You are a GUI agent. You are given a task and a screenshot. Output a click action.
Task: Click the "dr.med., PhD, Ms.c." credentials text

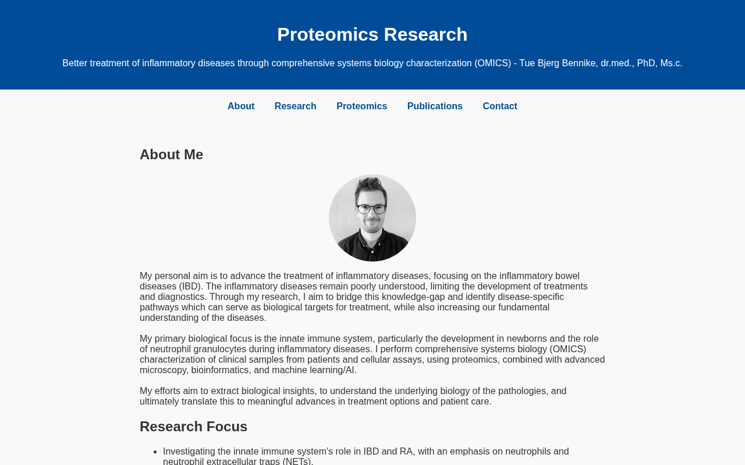coord(641,63)
